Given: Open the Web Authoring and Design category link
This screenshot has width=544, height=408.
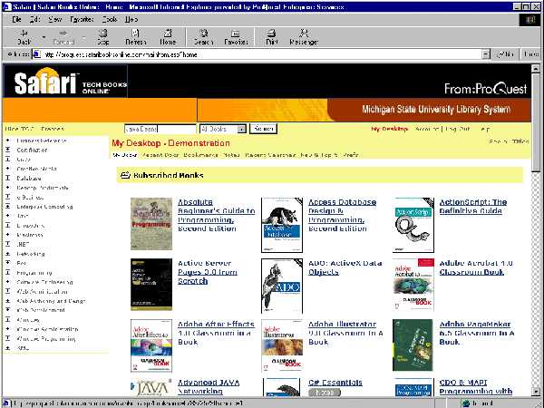Looking at the screenshot, I should coord(51,301).
